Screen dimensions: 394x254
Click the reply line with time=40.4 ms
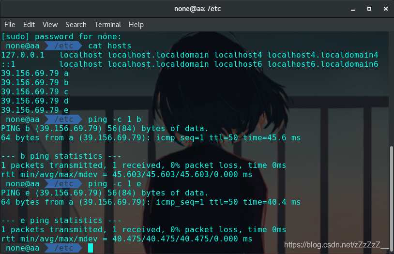click(151, 202)
